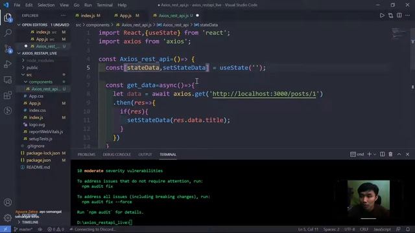Open the View menu
415x233 pixels.
point(64,5)
